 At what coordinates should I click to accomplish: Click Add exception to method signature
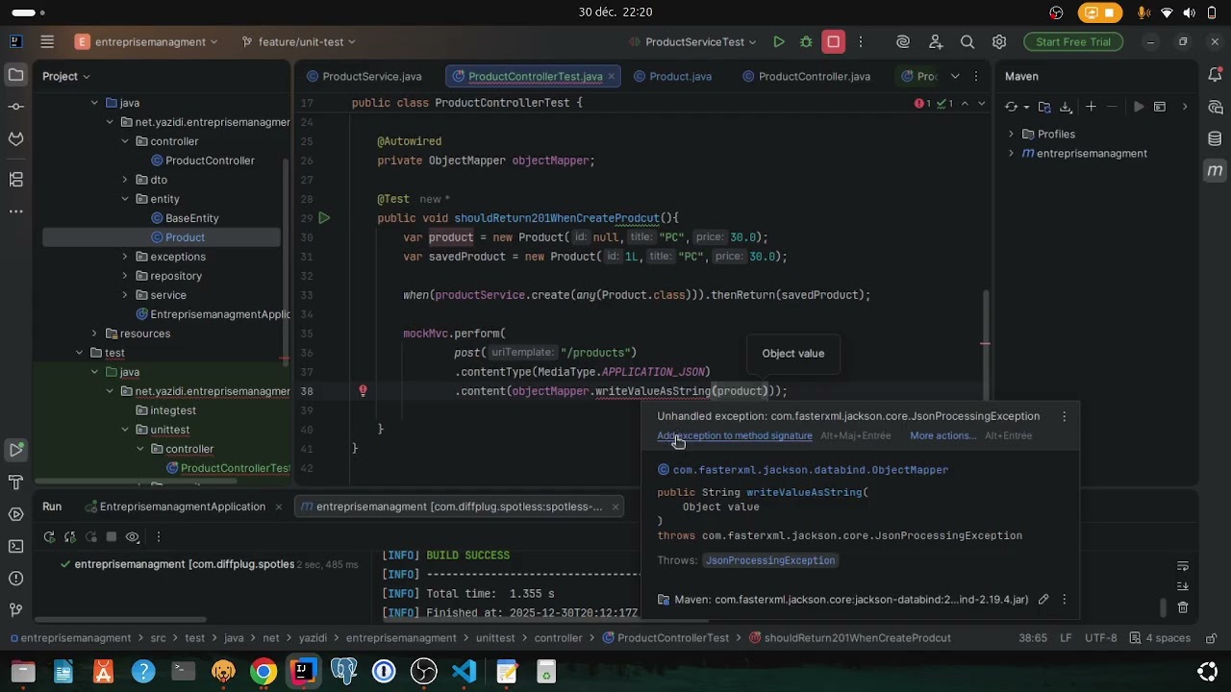point(735,435)
